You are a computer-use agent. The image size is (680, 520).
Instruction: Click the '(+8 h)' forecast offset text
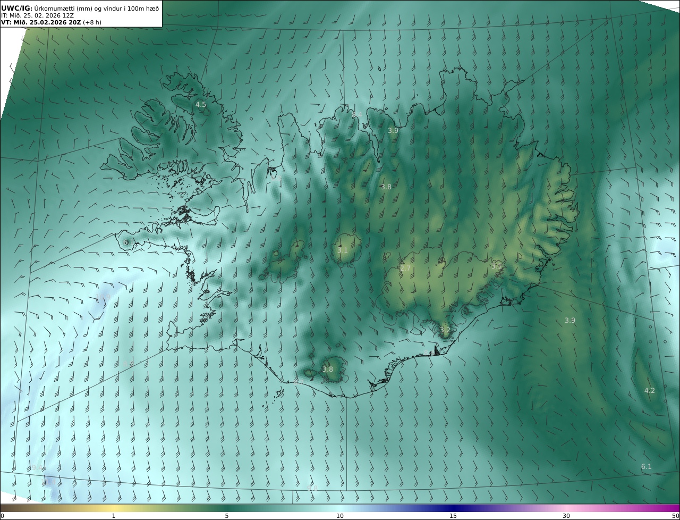point(92,22)
